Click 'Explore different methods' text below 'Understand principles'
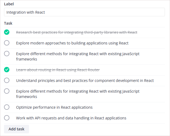 78,94
